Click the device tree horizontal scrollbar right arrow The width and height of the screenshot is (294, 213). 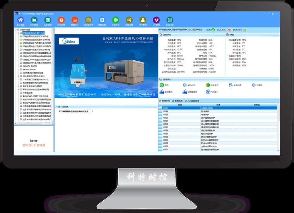50,123
